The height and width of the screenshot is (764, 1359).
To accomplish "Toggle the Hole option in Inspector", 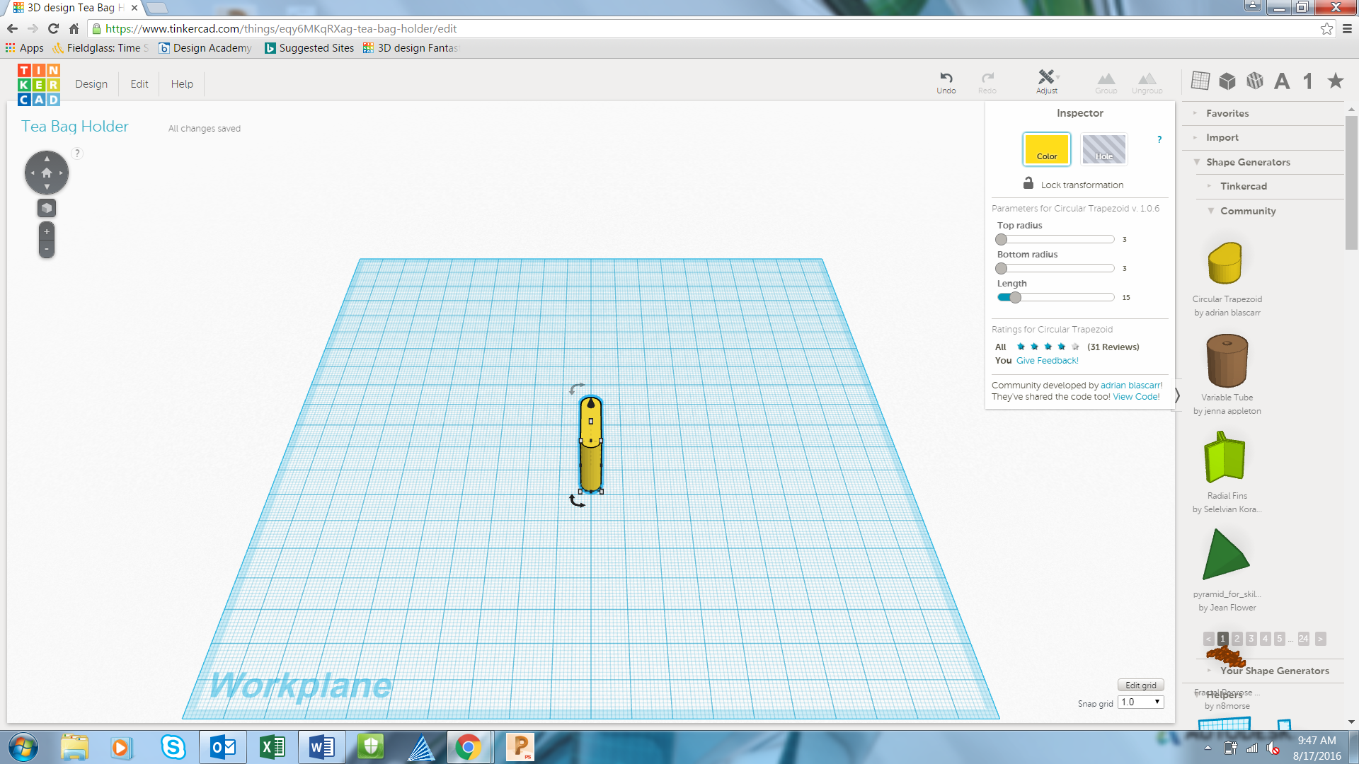I will (1103, 149).
